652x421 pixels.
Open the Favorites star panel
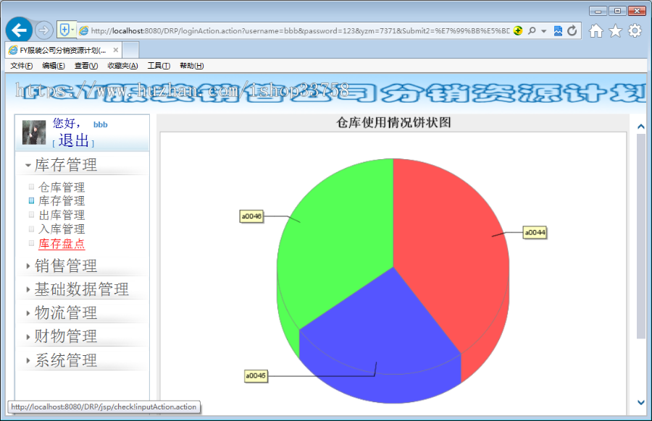pos(614,30)
